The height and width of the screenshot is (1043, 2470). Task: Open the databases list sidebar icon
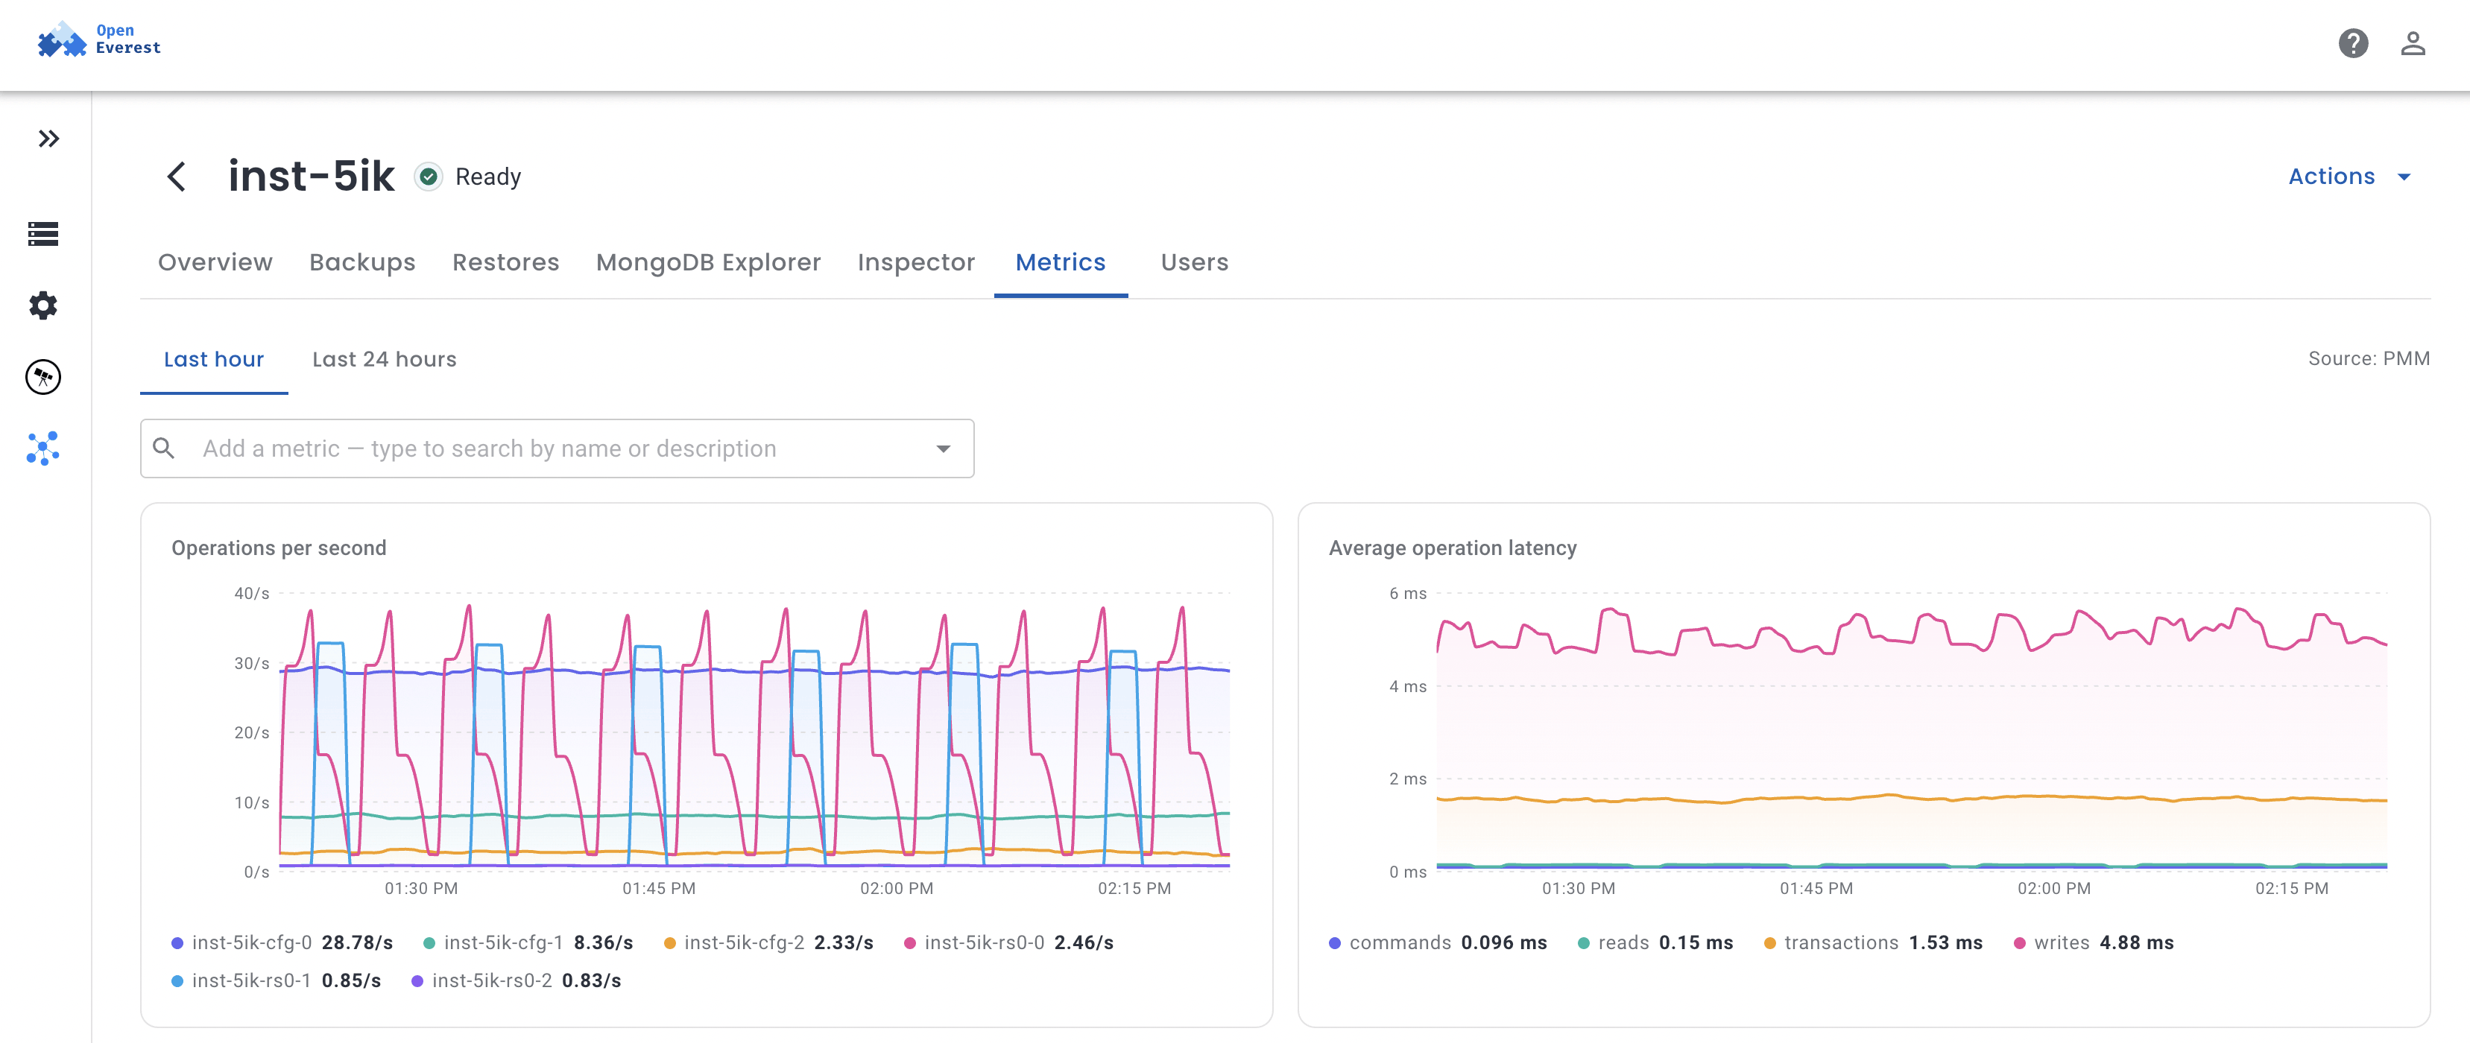(x=43, y=234)
